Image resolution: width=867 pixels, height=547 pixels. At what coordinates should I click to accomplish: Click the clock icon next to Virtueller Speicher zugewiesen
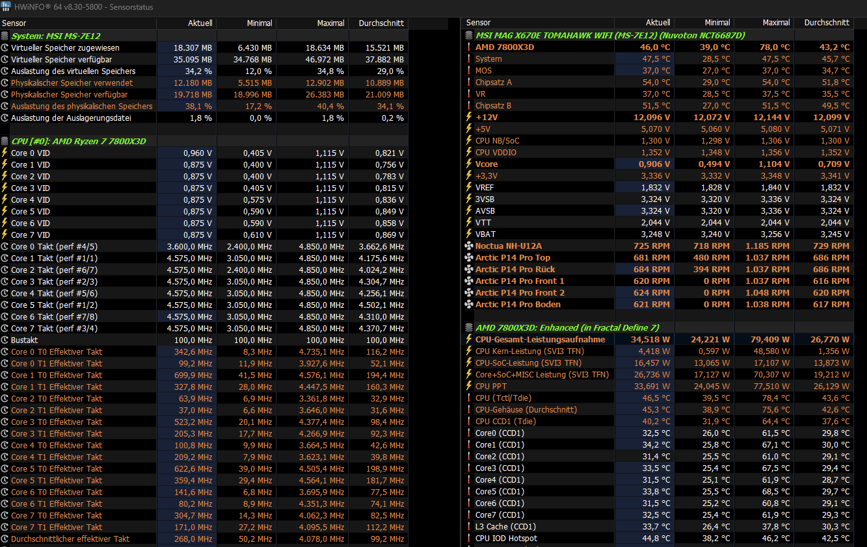[5, 48]
